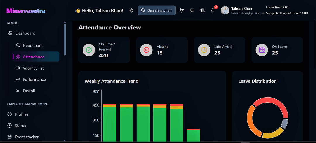Toggle the light/dark theme sun icon
The image size is (316, 143).
pos(131,10)
